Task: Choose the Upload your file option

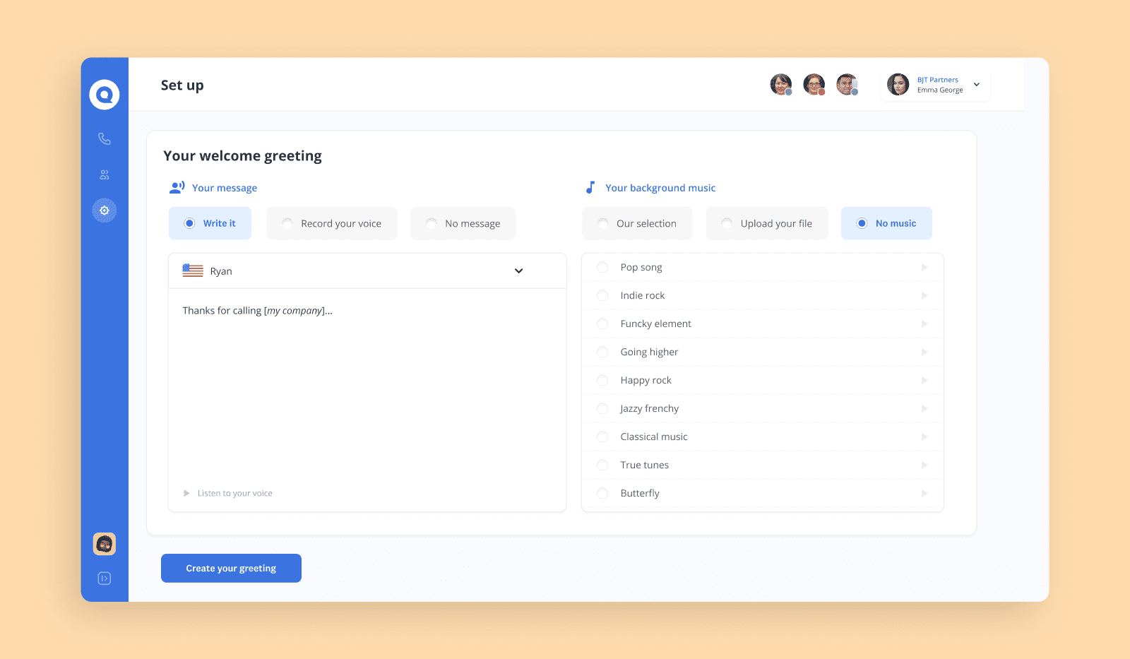Action: tap(767, 223)
